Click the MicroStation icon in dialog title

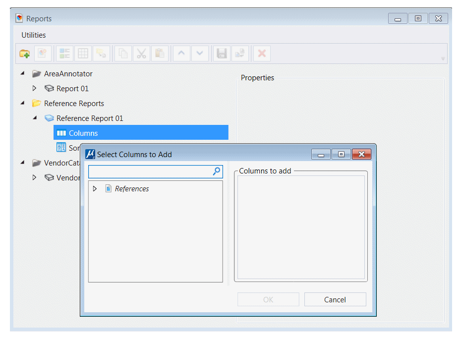click(90, 154)
